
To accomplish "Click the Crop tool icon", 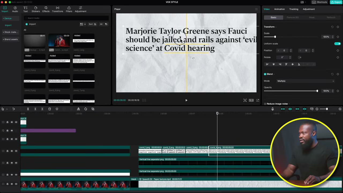I will (x=93, y=109).
